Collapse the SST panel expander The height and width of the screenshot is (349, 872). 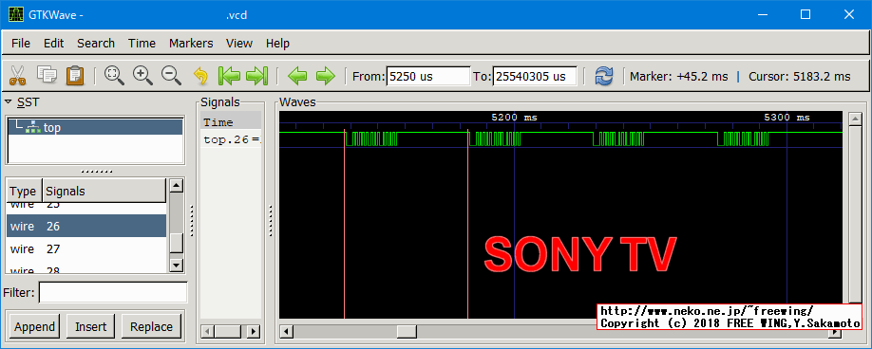click(x=9, y=102)
